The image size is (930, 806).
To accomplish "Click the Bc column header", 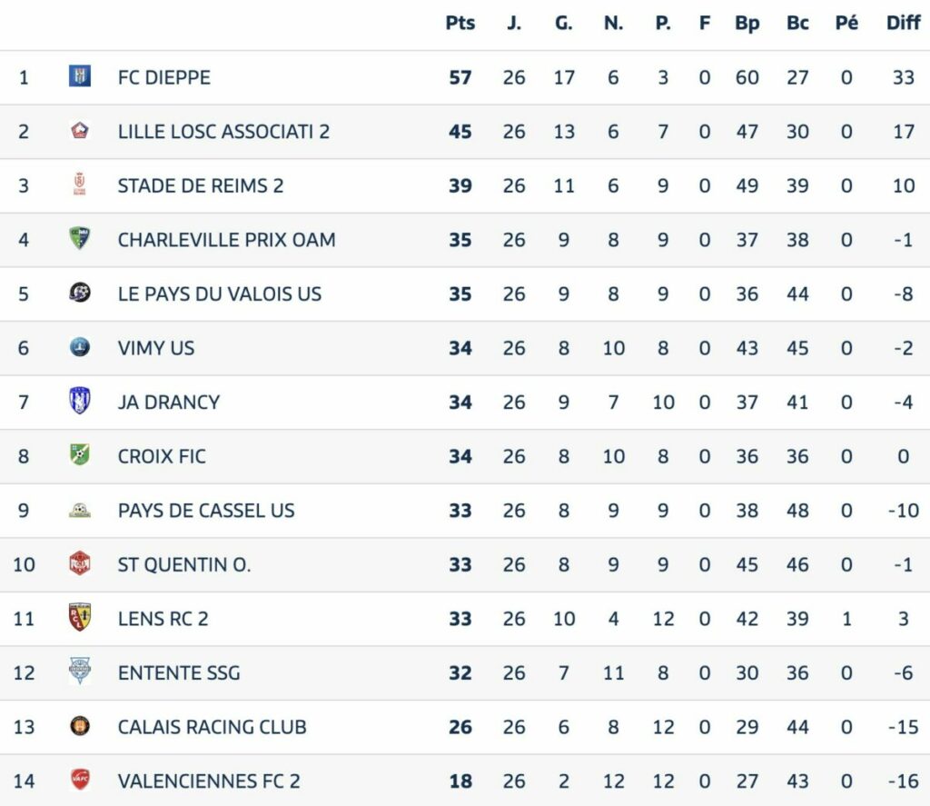I will click(x=797, y=24).
